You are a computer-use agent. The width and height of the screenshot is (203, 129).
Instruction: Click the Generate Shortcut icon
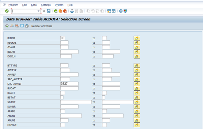(x=114, y=11)
